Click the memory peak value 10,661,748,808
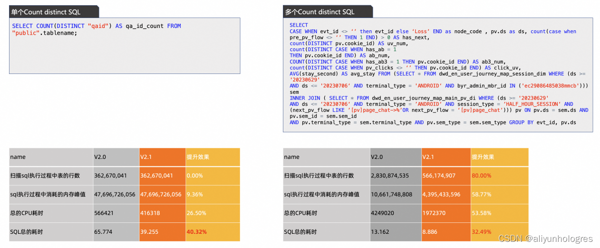This screenshot has width=600, height=248. tap(396, 194)
